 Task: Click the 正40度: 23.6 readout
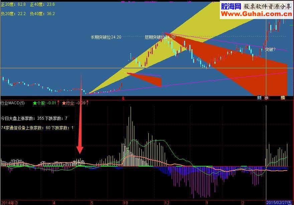(x=42, y=4)
